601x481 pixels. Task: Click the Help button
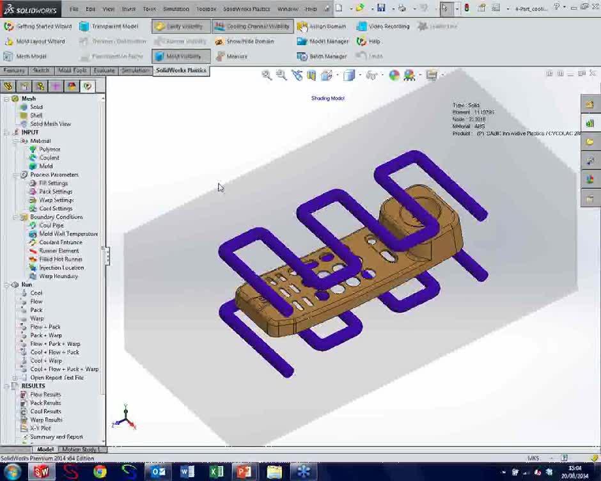(371, 41)
